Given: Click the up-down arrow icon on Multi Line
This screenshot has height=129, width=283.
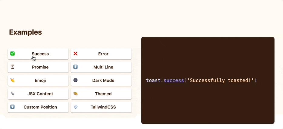Looking at the screenshot, I should tap(75, 67).
